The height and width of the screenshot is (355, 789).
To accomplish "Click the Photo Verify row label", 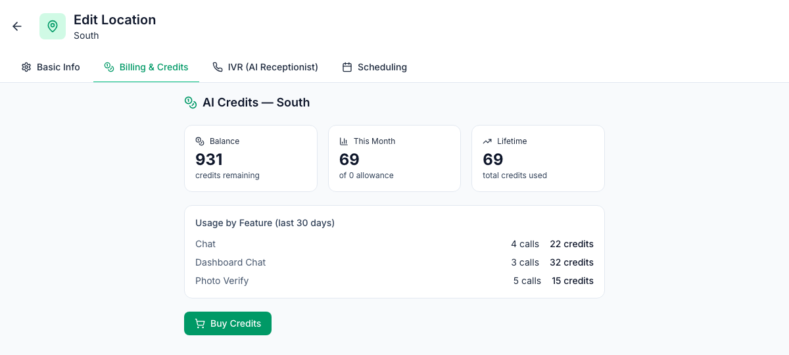I will [x=222, y=281].
